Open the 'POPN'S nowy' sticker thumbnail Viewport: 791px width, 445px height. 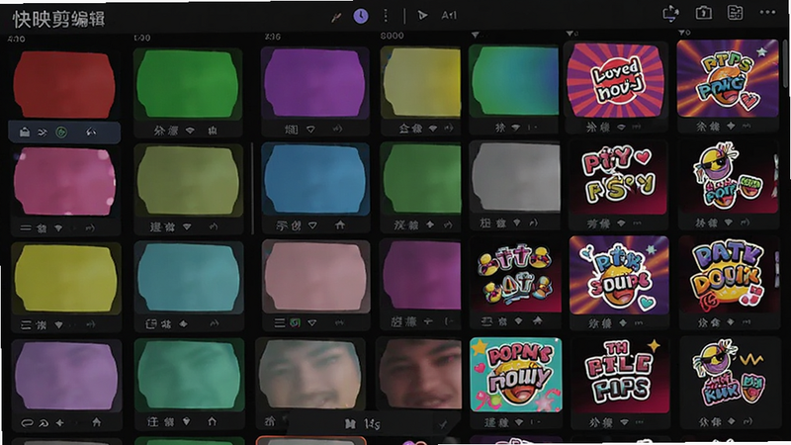tap(515, 375)
